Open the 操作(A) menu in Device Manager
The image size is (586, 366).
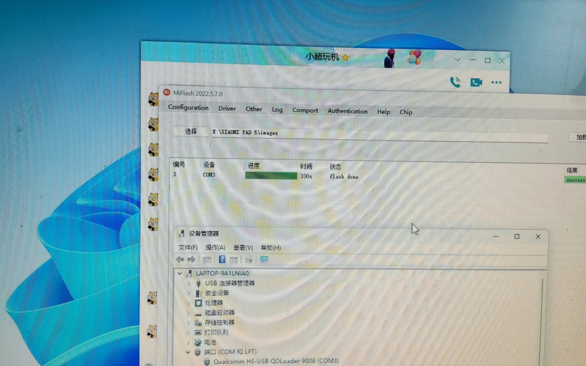pos(216,248)
